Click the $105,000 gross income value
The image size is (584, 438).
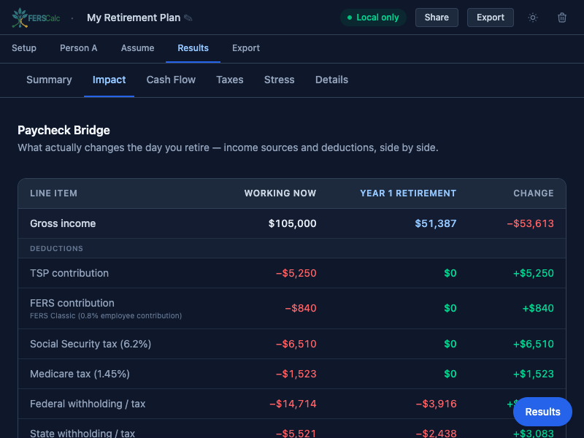pyautogui.click(x=293, y=223)
